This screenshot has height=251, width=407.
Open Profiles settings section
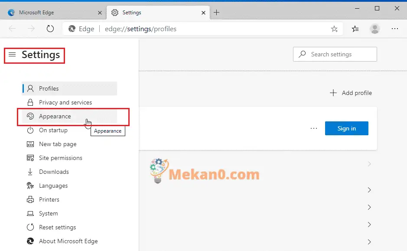point(69,88)
